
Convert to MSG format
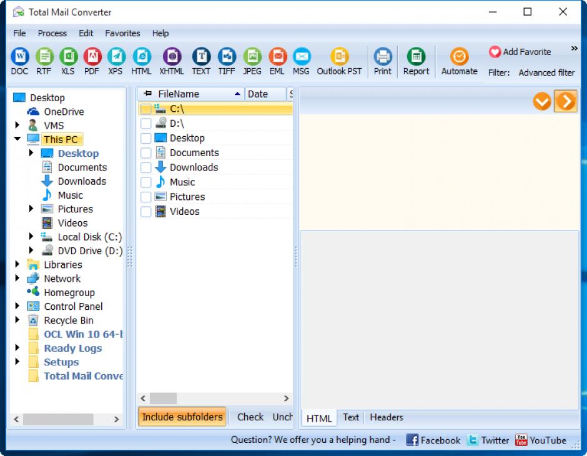(302, 61)
